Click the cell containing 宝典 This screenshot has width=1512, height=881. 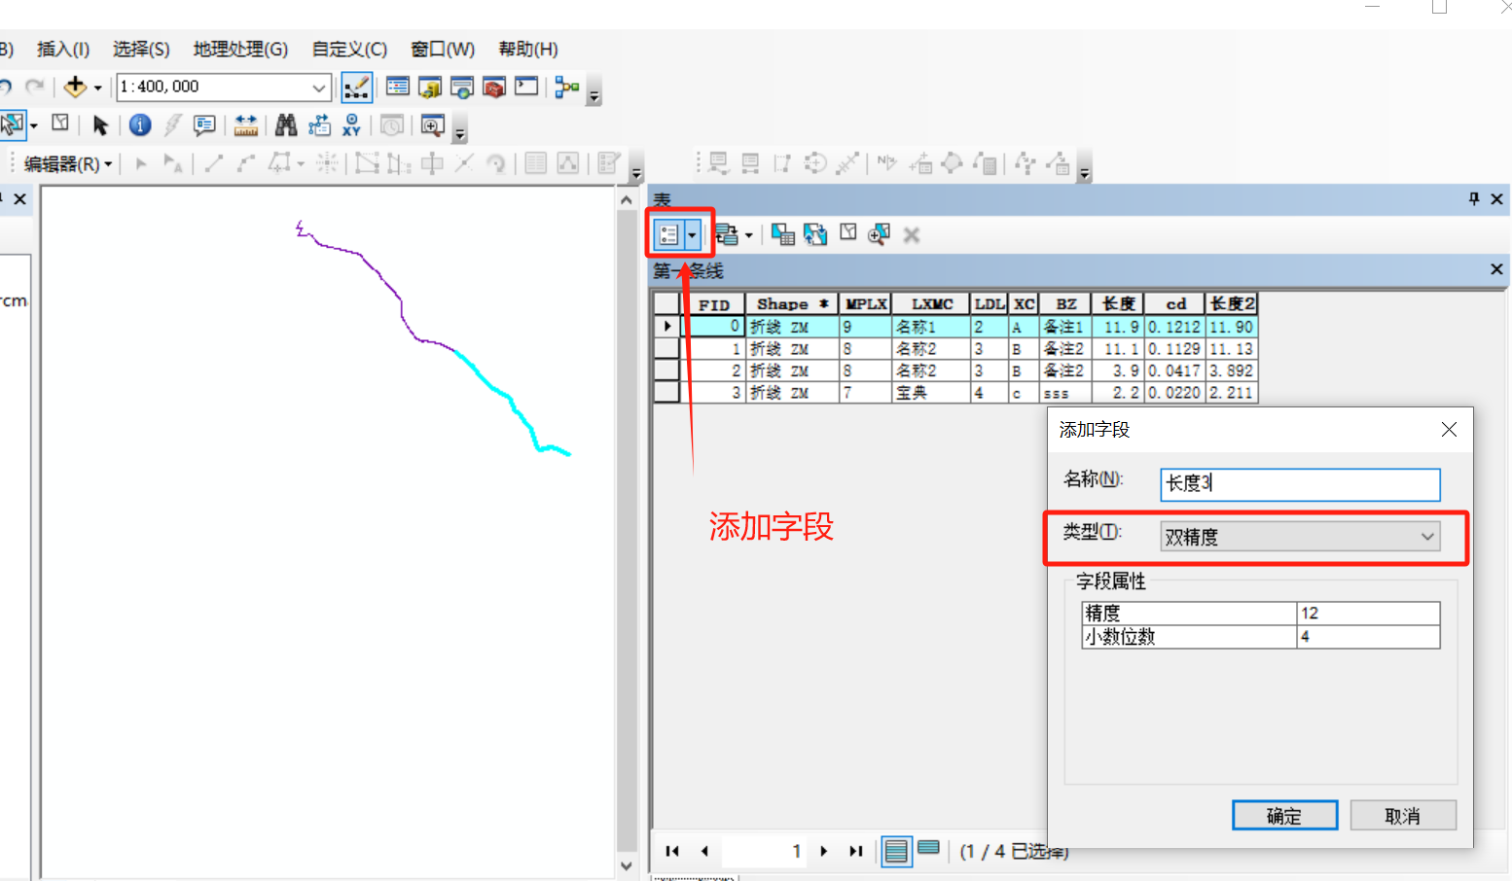tap(931, 393)
